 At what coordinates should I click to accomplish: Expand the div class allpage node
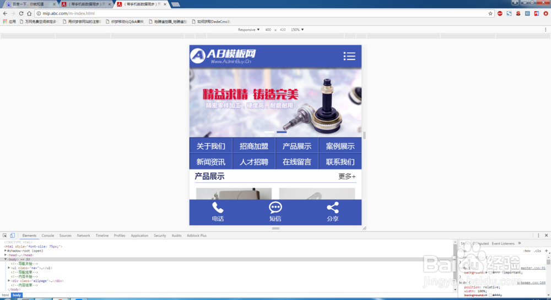tap(9, 281)
